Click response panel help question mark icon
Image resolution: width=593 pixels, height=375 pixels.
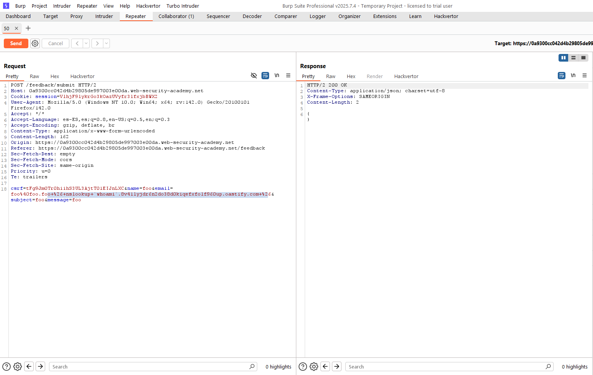[302, 367]
